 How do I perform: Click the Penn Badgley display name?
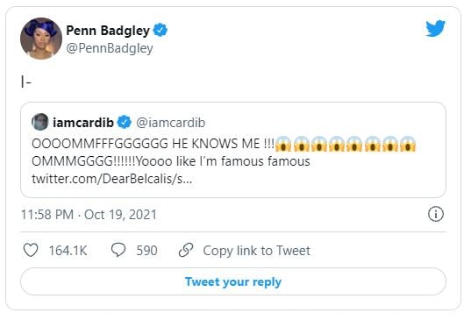108,31
